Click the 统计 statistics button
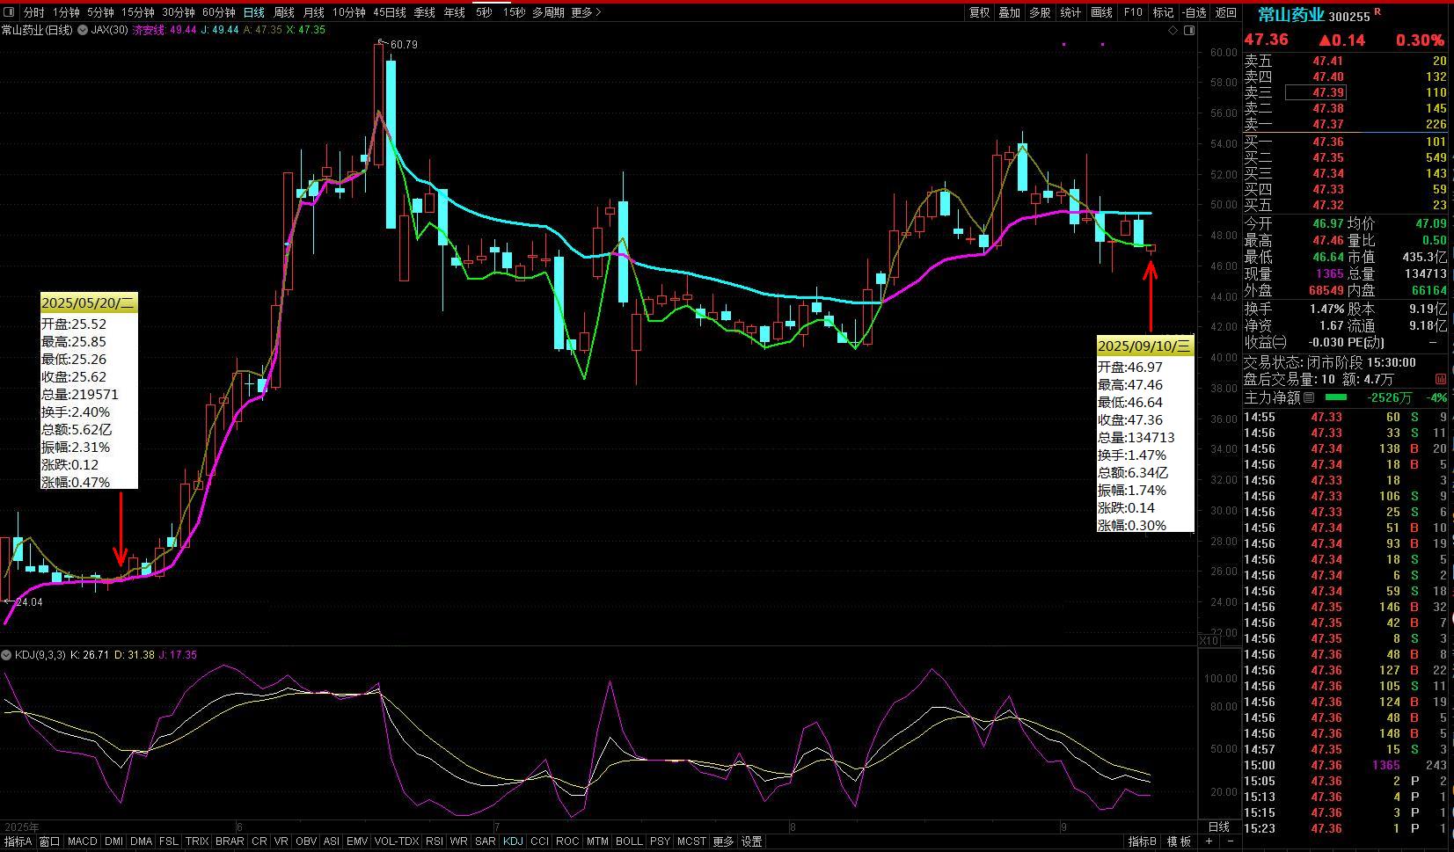1454x852 pixels. click(x=1070, y=12)
